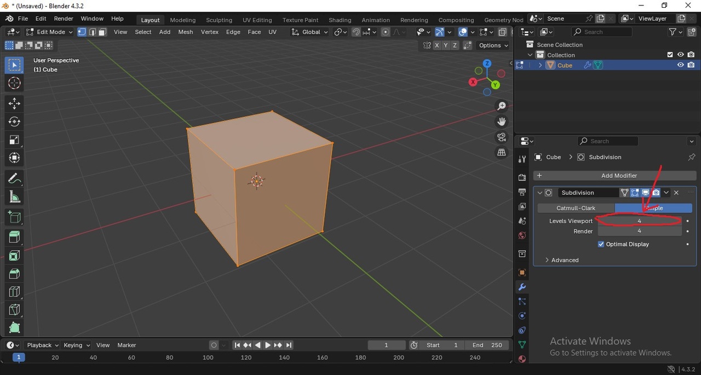
Task: Activate the Knife tool
Action: click(x=15, y=309)
